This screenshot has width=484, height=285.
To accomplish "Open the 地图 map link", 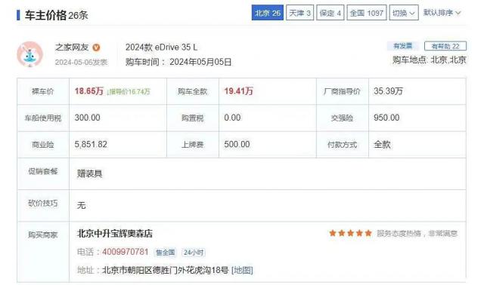I will click(242, 270).
